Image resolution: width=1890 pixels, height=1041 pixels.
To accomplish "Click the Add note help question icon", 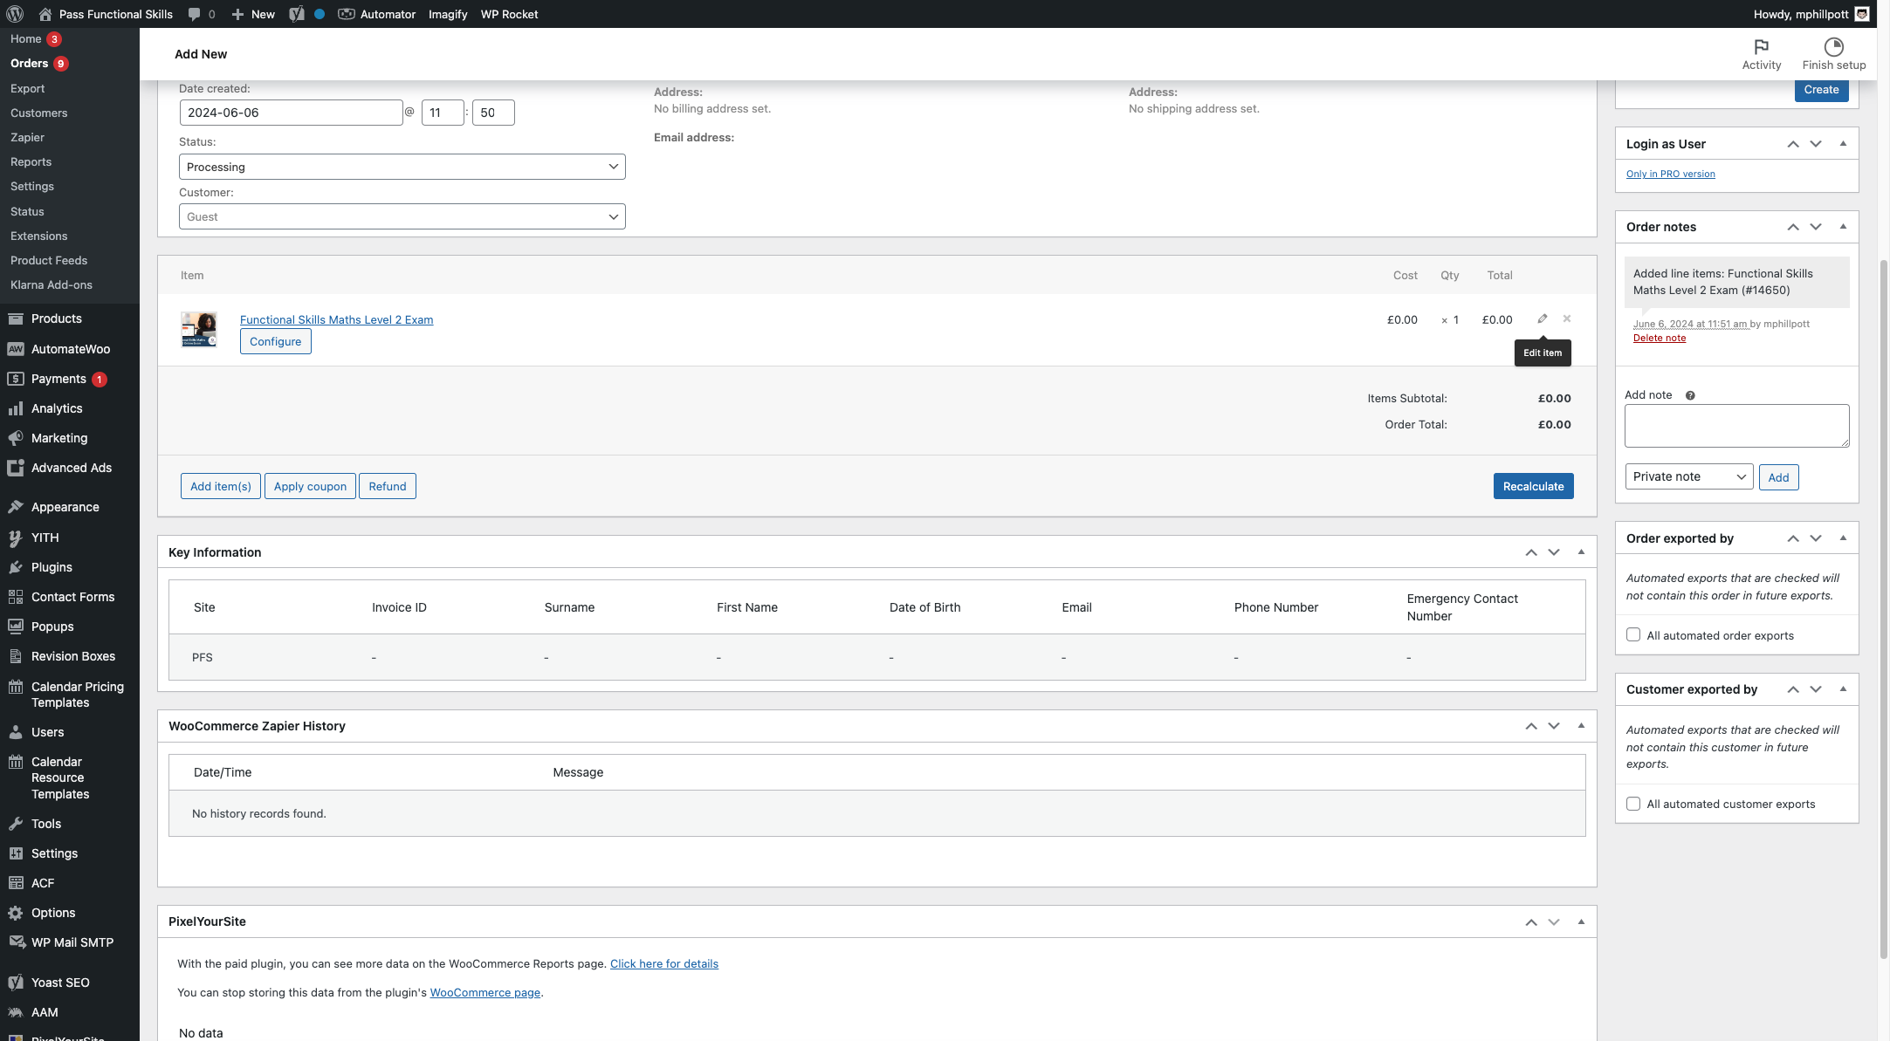I will 1690,395.
